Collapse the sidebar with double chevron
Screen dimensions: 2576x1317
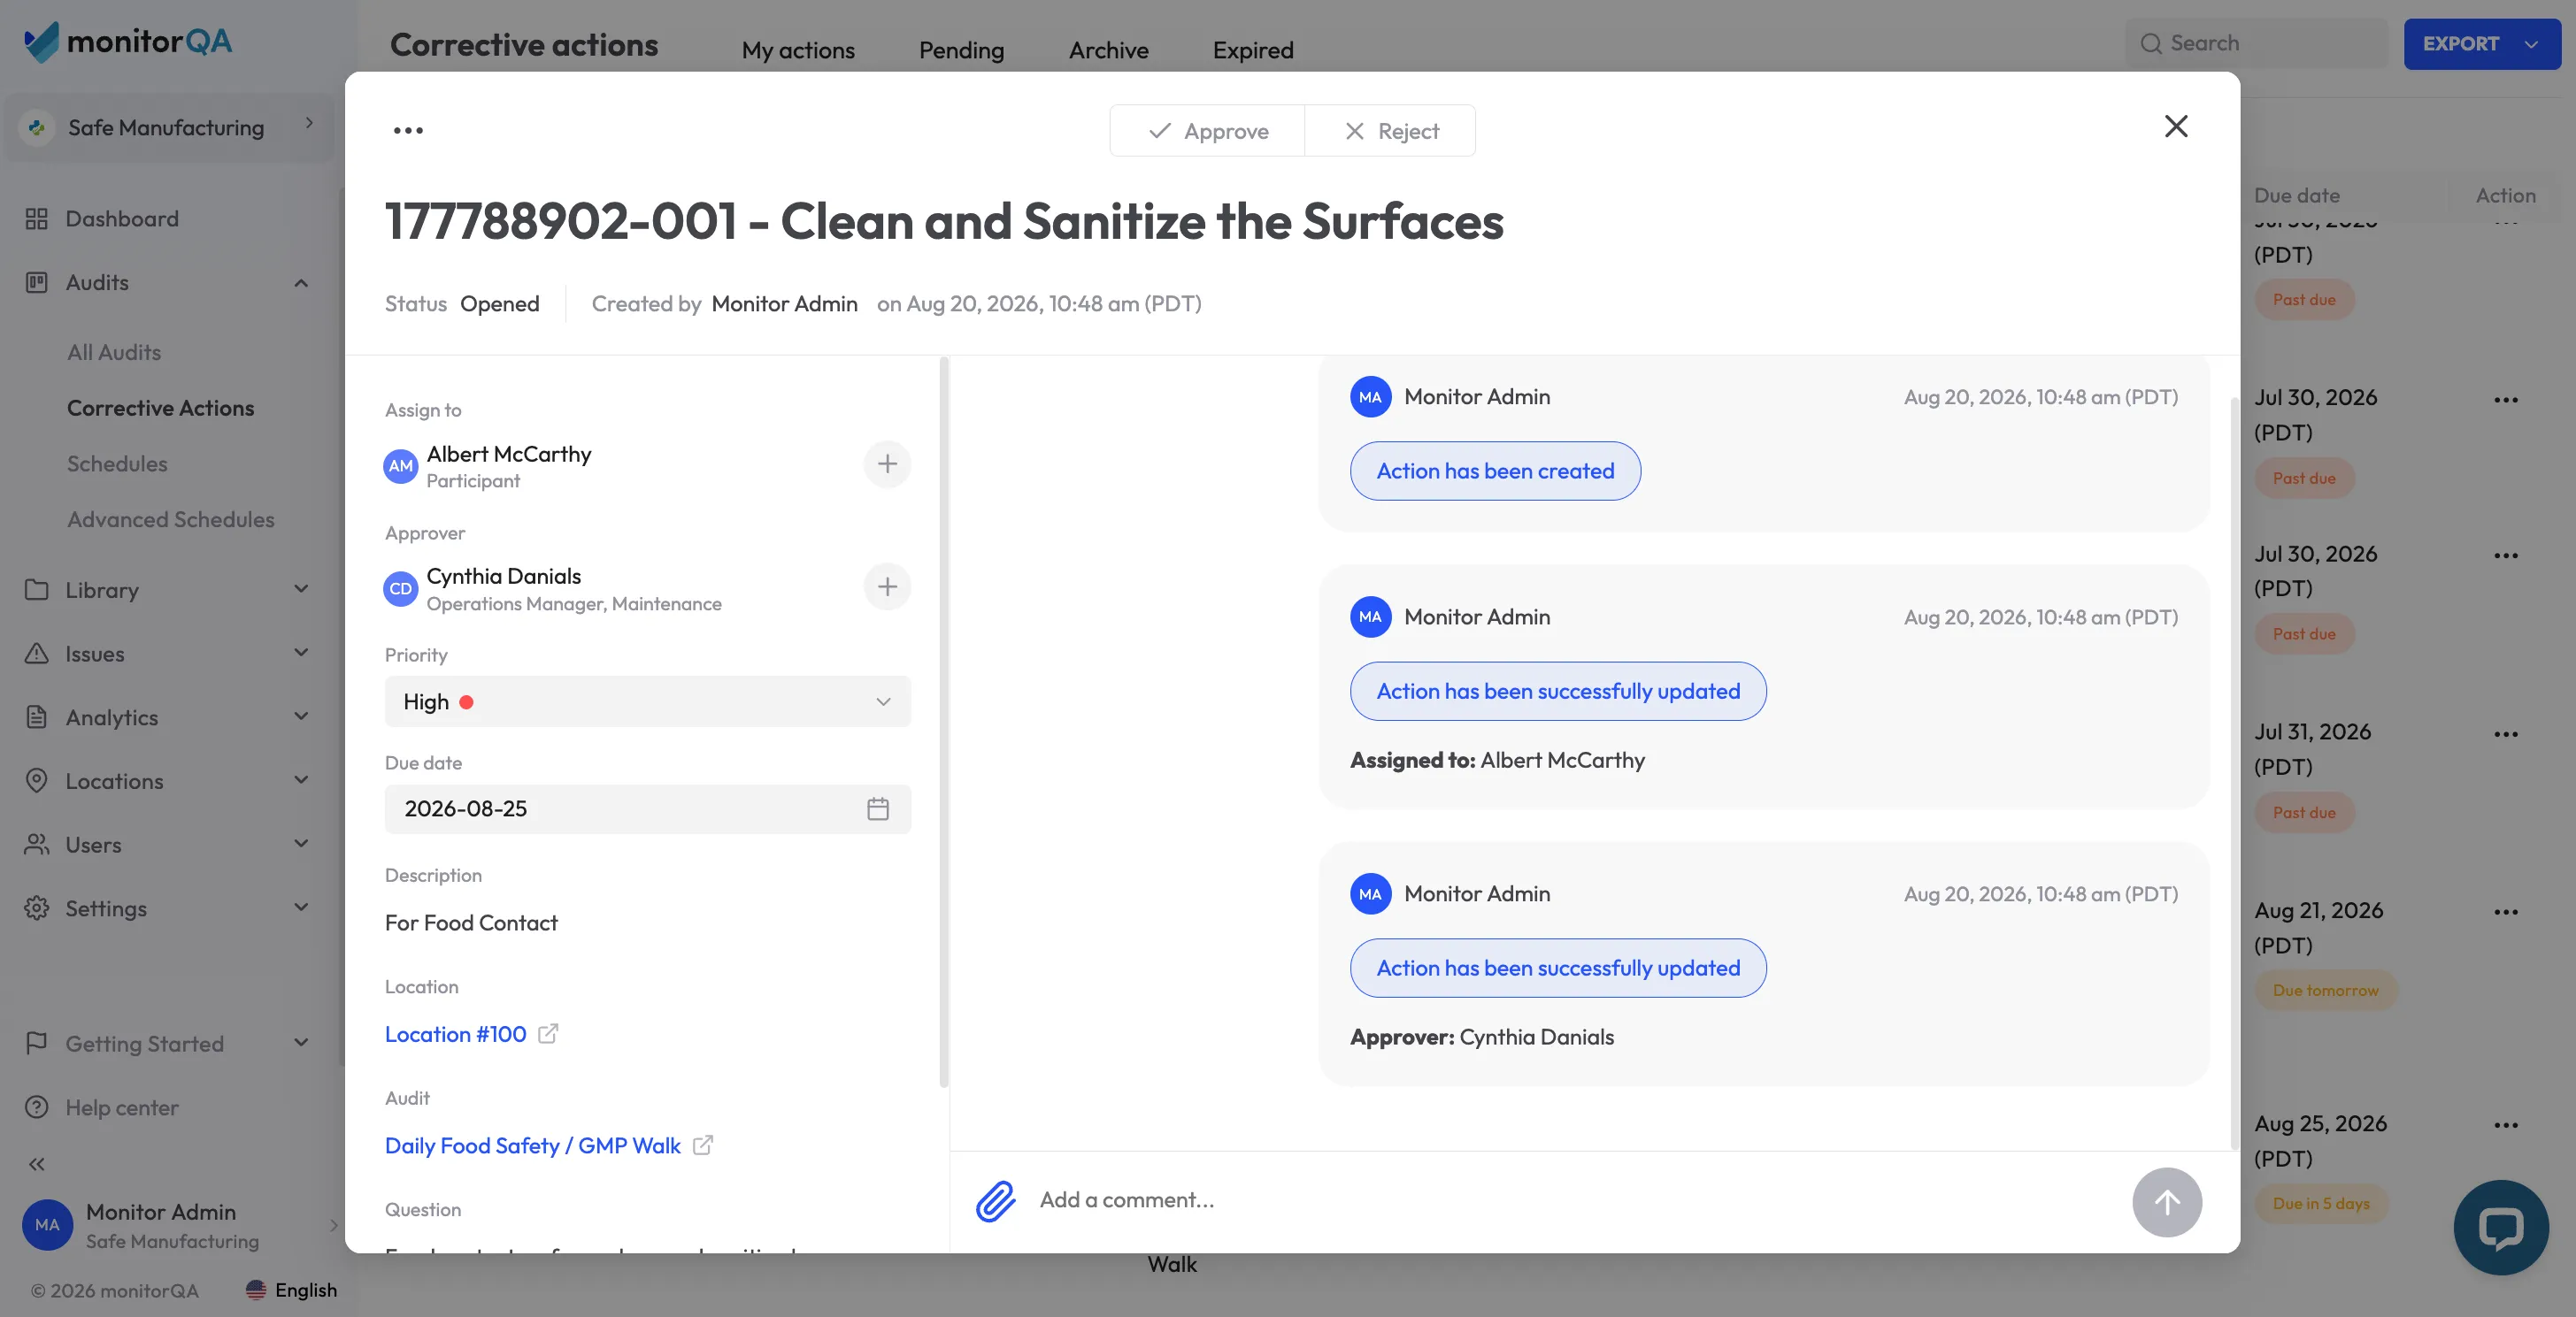pos(37,1164)
